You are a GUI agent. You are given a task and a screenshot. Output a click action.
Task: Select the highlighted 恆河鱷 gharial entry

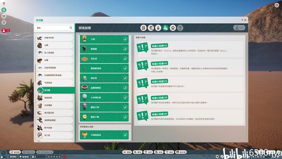pyautogui.click(x=55, y=90)
